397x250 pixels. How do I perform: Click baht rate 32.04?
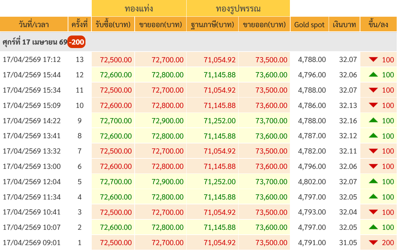click(x=348, y=212)
